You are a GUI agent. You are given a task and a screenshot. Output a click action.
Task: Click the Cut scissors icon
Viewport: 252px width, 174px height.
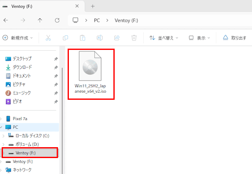48,38
